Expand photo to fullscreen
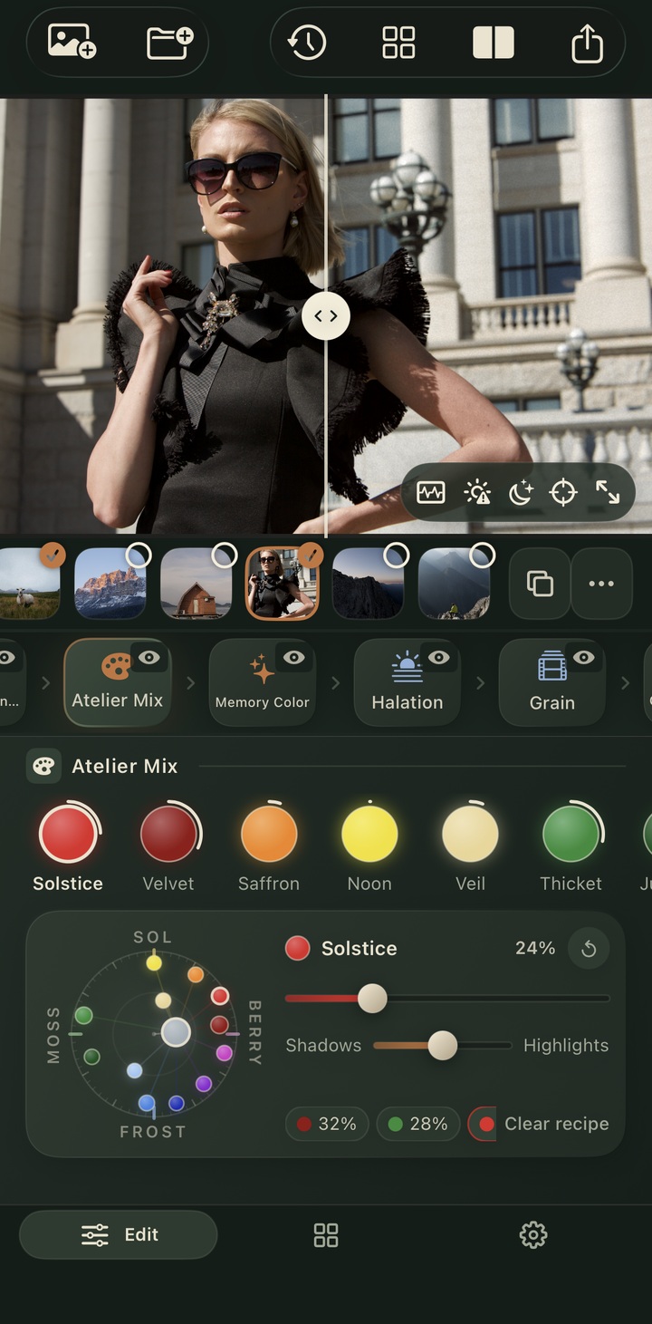This screenshot has width=652, height=1324. tap(608, 492)
